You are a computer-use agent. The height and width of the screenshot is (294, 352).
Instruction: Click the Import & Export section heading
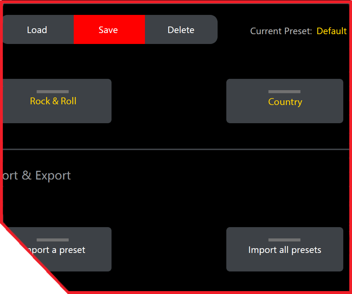[36, 176]
